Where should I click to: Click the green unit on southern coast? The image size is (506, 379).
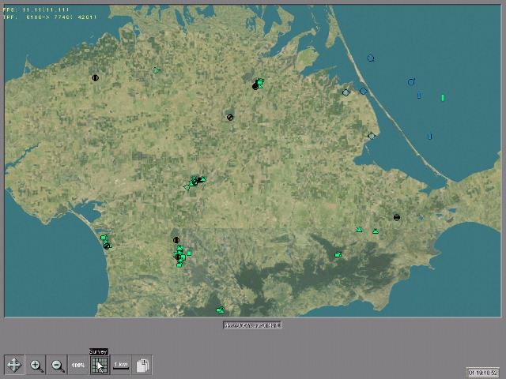[221, 310]
